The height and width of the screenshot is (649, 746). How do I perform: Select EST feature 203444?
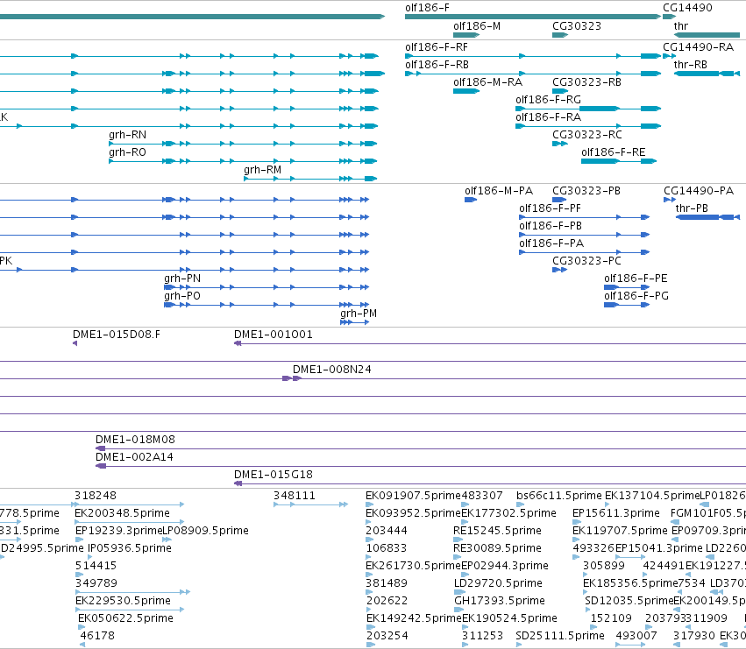pos(387,531)
